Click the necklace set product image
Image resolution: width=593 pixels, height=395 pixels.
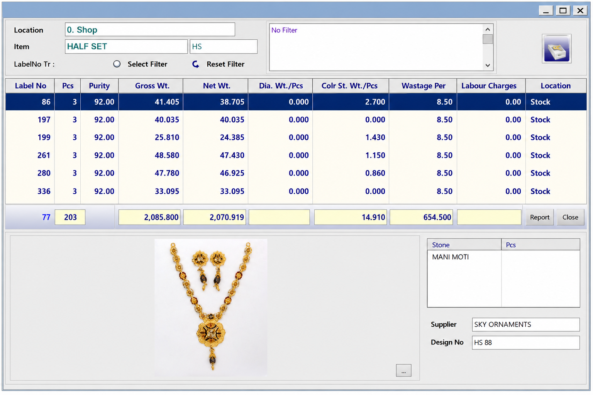[x=211, y=307]
